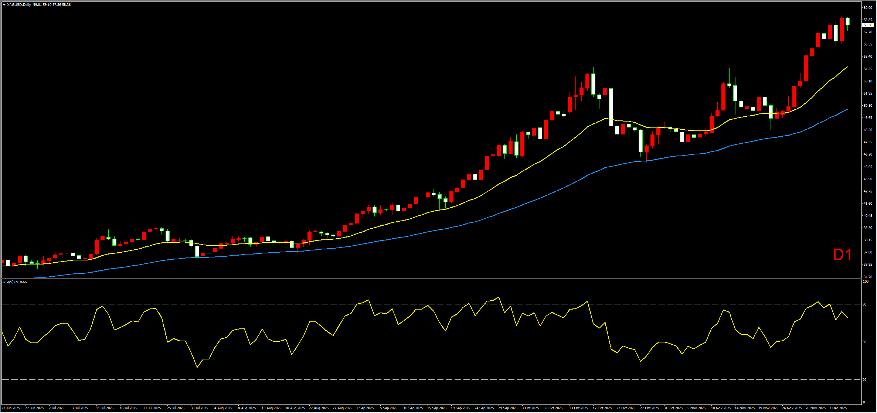
Task: Click the RSI 20 level label
Action: coord(864,380)
